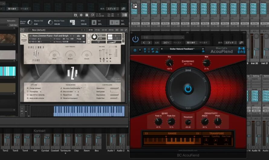Click AcouFiend bypass power icon in toolbar
This screenshot has height=160, width=269.
click(135, 50)
